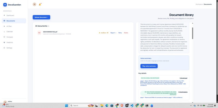Screen dimensions: 218x108
Task: Open Settings in the sidebar
Action: pyautogui.click(x=14, y=48)
